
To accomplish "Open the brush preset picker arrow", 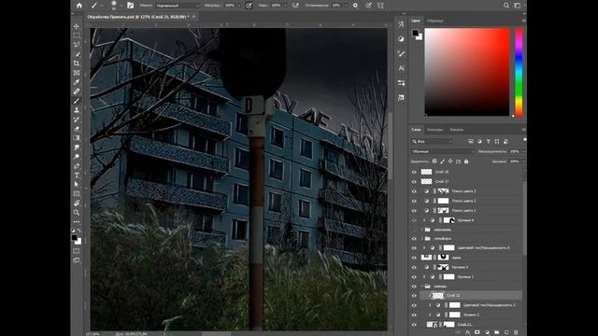I will coord(121,6).
